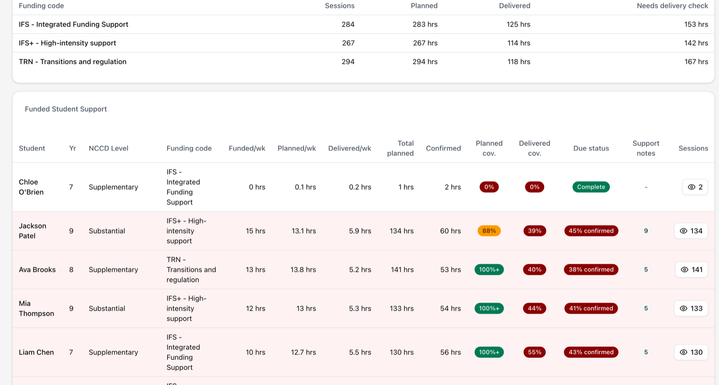The height and width of the screenshot is (385, 719).
Task: Click Jackson Patel's 60 hrs confirmed value
Action: click(450, 231)
